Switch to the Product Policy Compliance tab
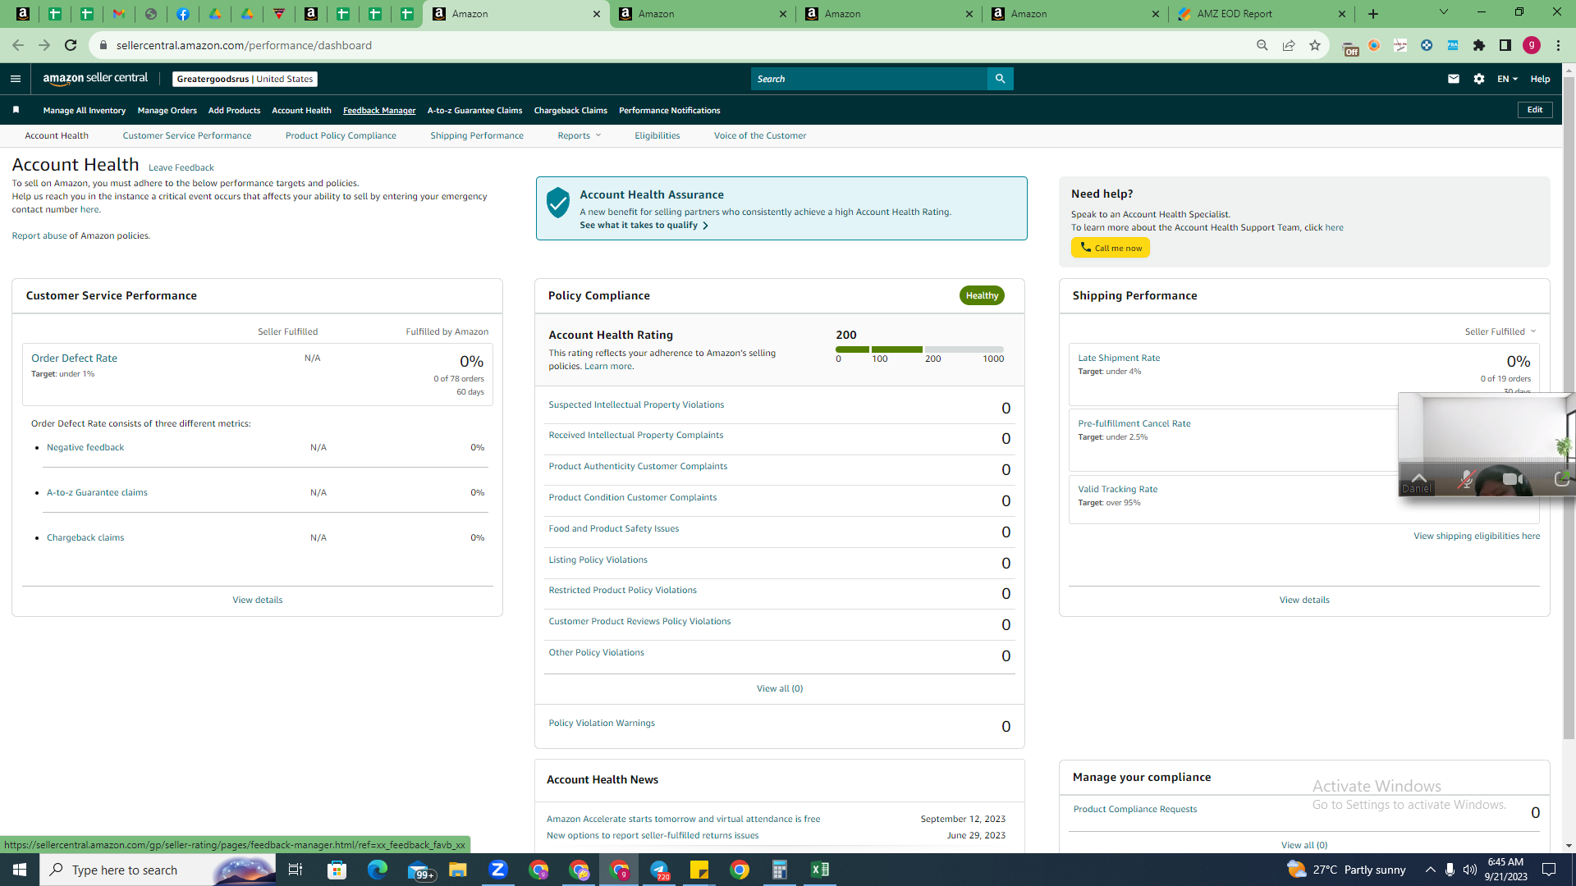Viewport: 1576px width, 886px height. pyautogui.click(x=341, y=135)
